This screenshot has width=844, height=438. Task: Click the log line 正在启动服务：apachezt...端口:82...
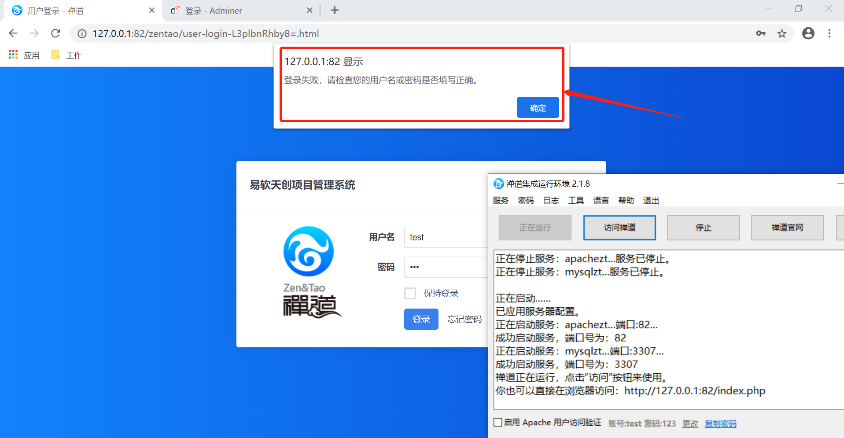(x=577, y=325)
